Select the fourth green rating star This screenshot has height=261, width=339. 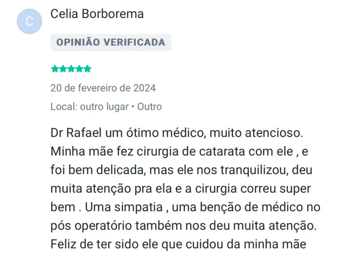pyautogui.click(x=79, y=69)
